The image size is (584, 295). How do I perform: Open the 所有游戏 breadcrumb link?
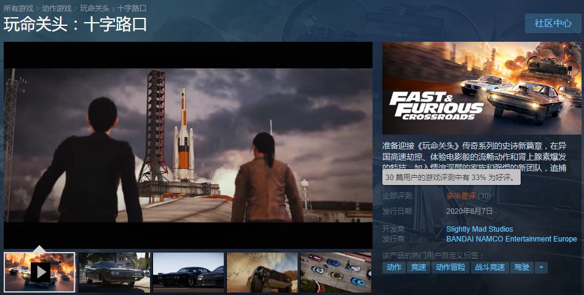[18, 8]
